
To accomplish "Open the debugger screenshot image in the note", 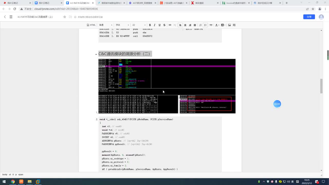I will point(167,86).
